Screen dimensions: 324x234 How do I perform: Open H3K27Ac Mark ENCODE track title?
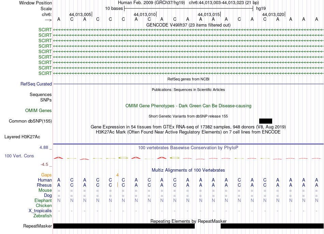(188, 132)
